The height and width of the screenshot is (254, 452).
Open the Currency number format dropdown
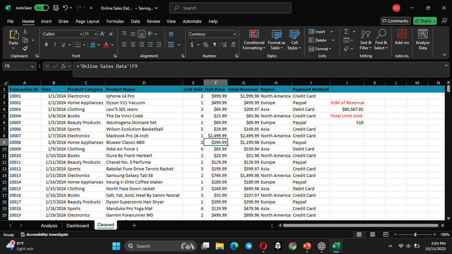point(234,34)
